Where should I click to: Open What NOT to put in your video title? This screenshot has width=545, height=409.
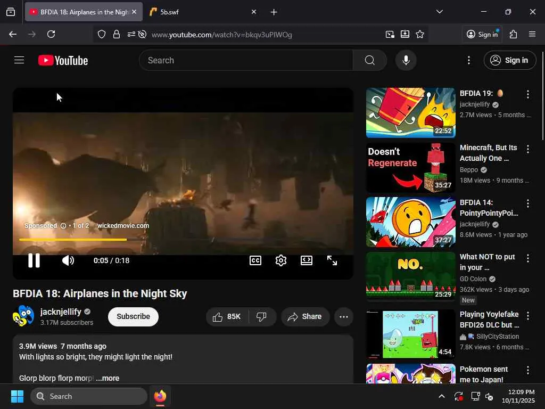488,262
